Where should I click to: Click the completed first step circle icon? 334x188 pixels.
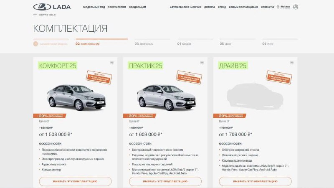coord(35,44)
